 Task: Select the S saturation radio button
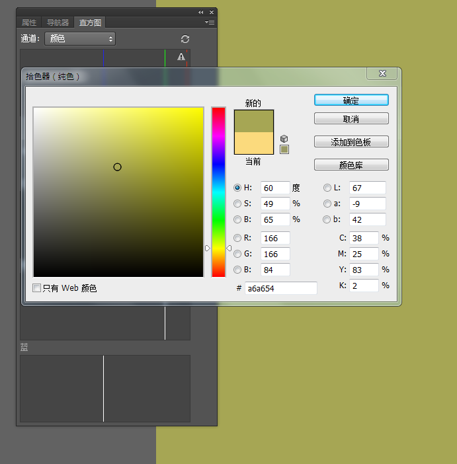(238, 204)
